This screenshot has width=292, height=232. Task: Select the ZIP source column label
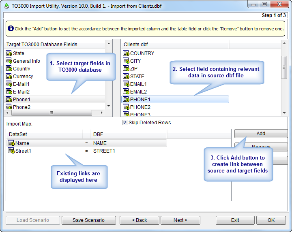pos(134,69)
